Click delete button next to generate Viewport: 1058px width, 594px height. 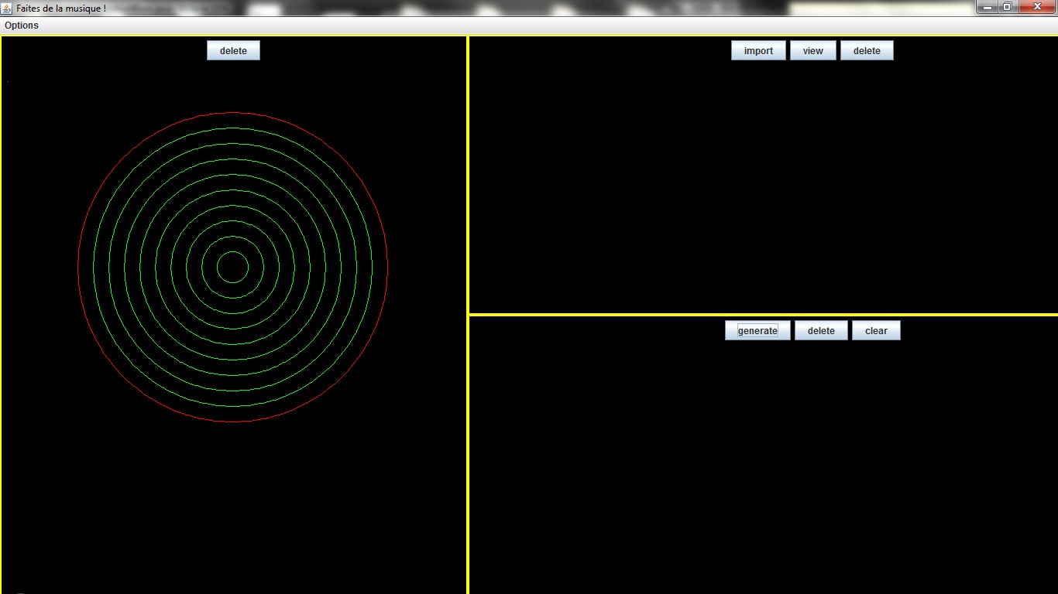pos(821,331)
